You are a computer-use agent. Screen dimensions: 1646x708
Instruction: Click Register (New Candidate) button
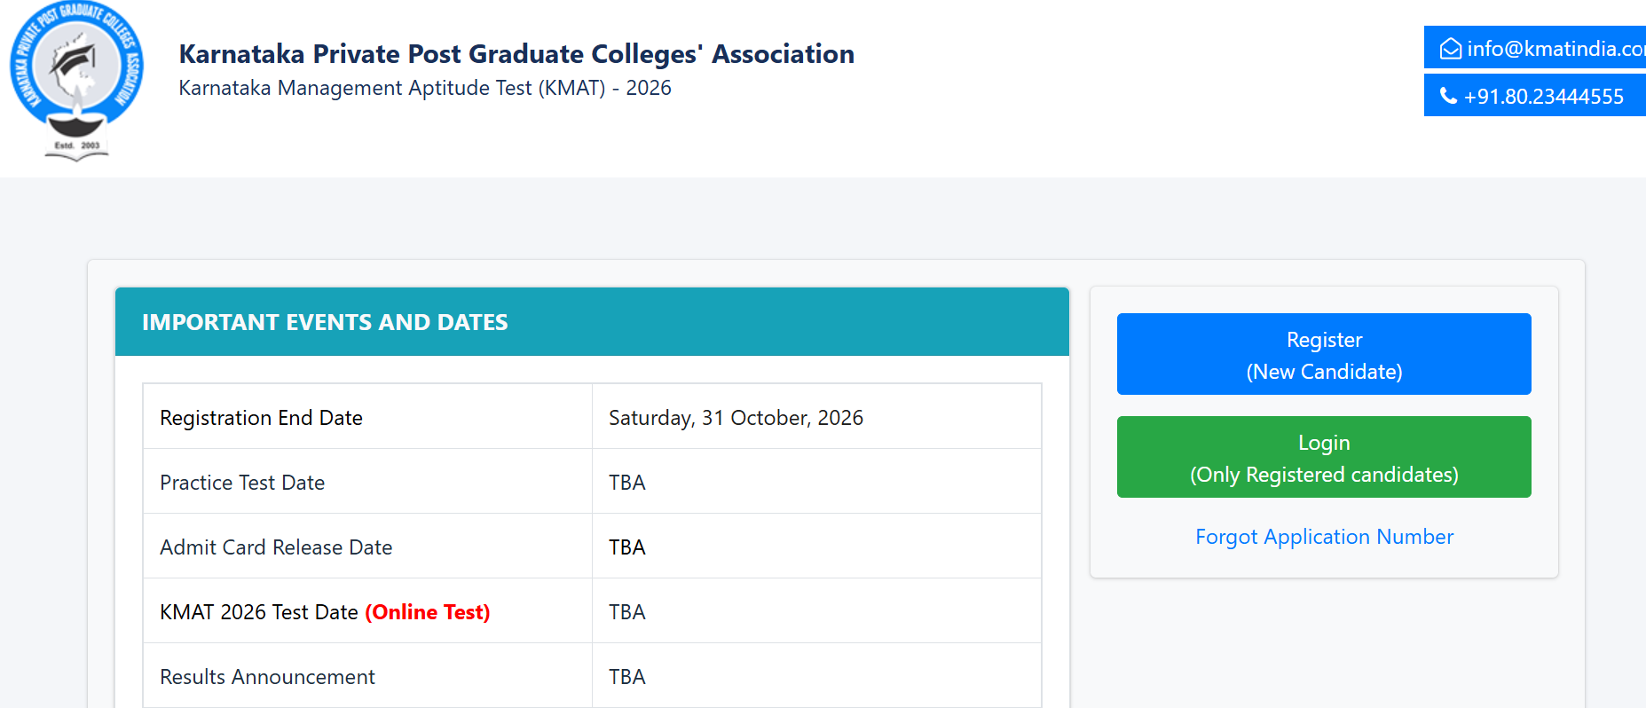1324,354
